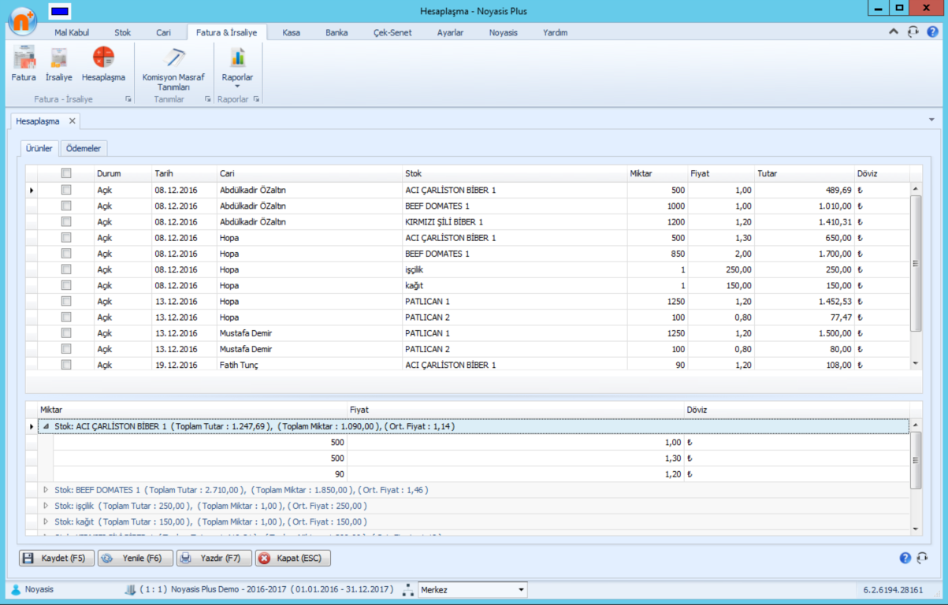This screenshot has height=605, width=948.
Task: Open Komisyon Masraf Tanımları
Action: click(173, 69)
